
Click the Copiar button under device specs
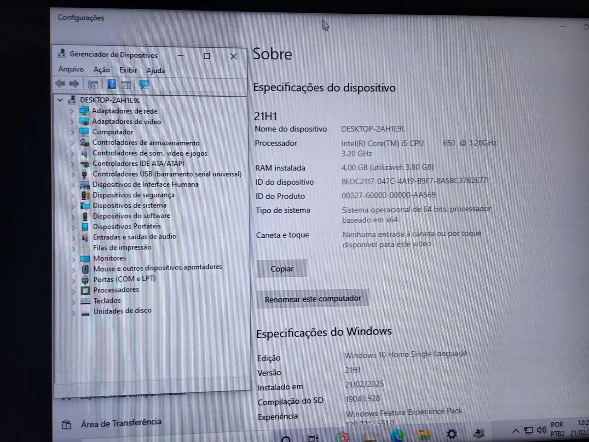click(x=282, y=268)
